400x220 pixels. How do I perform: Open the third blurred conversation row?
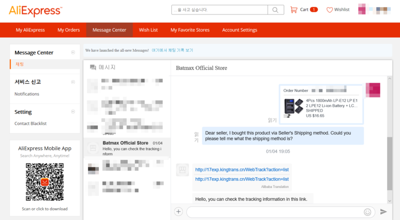point(127,126)
